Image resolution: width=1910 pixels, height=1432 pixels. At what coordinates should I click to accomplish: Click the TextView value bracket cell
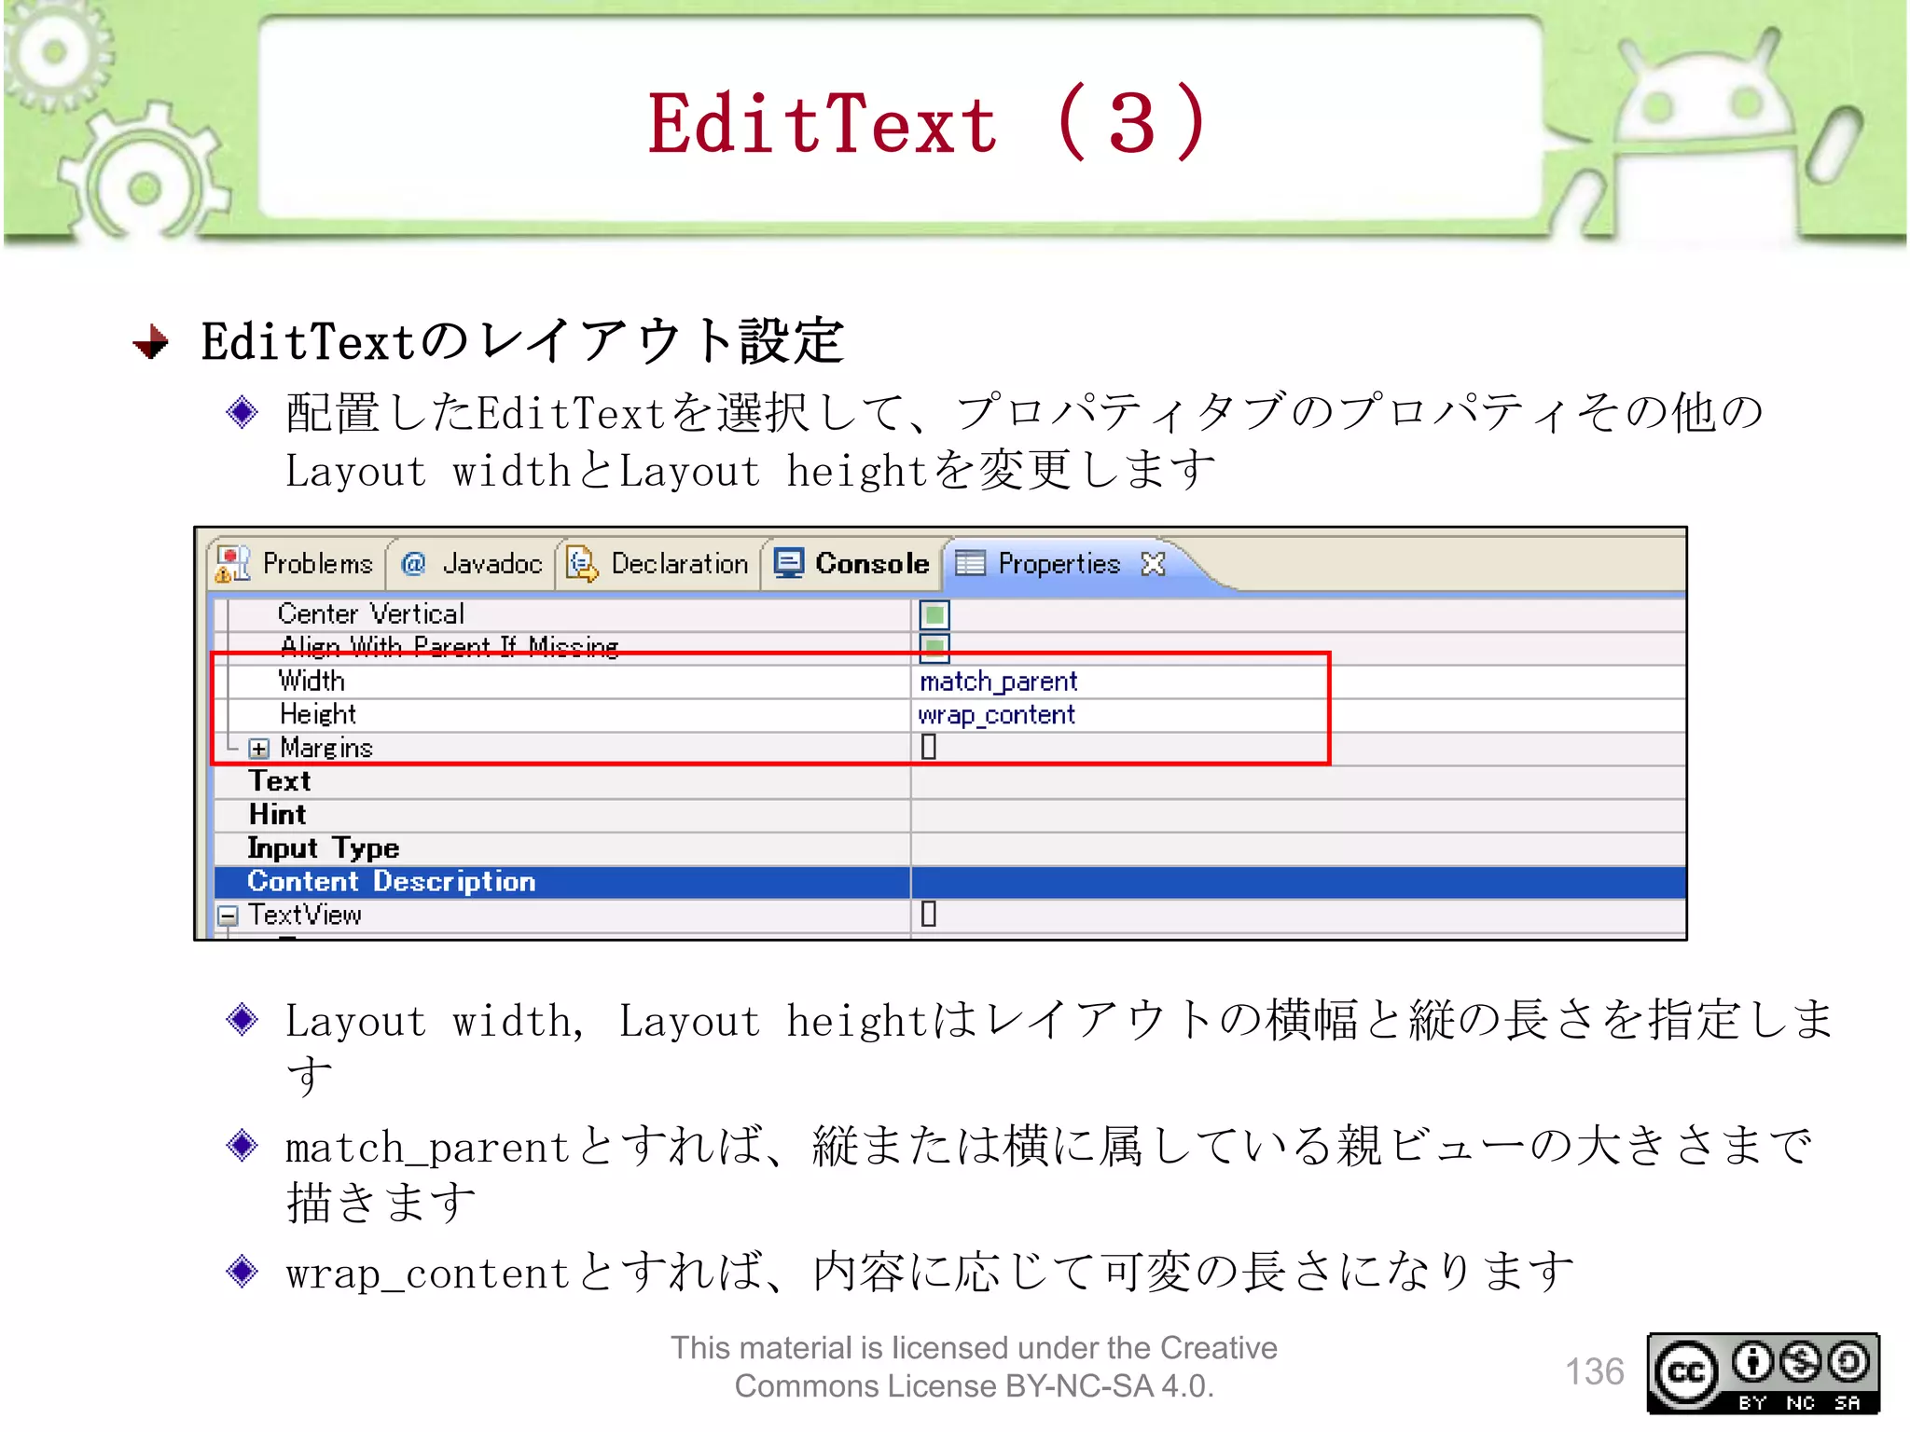929,914
